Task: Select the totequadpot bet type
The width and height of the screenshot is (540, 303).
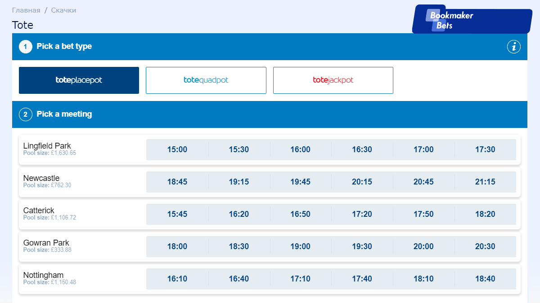Action: pyautogui.click(x=206, y=80)
